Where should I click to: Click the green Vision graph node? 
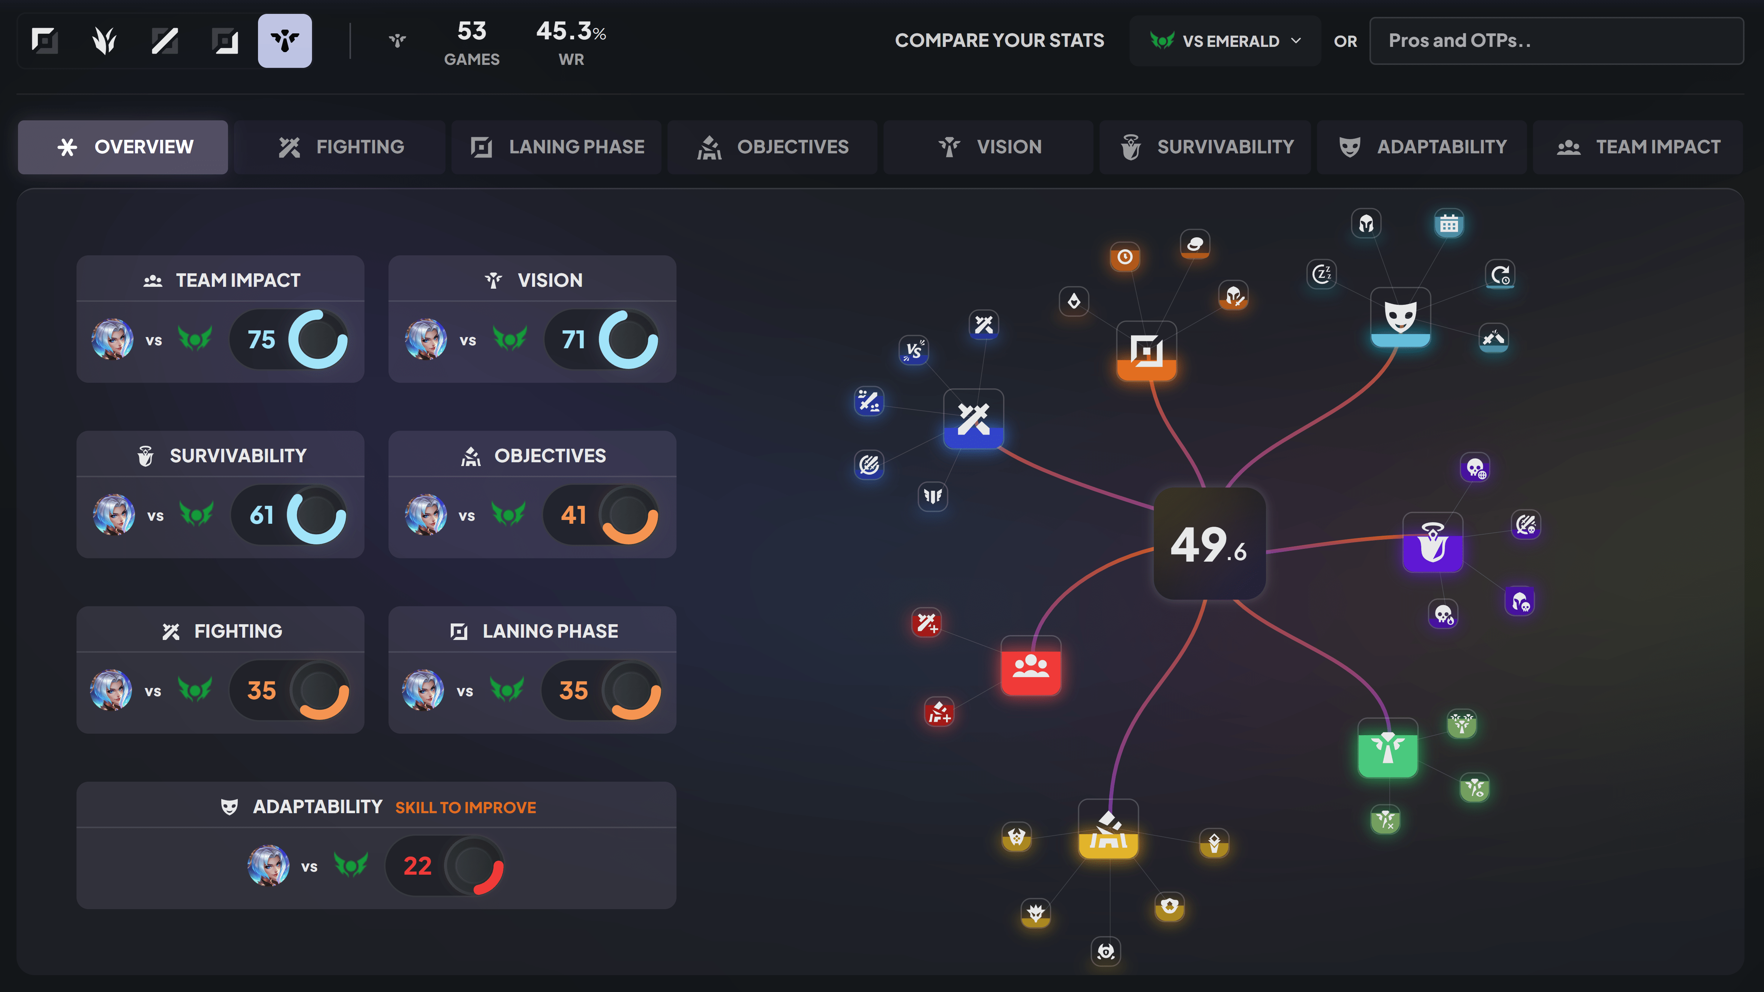(1387, 748)
